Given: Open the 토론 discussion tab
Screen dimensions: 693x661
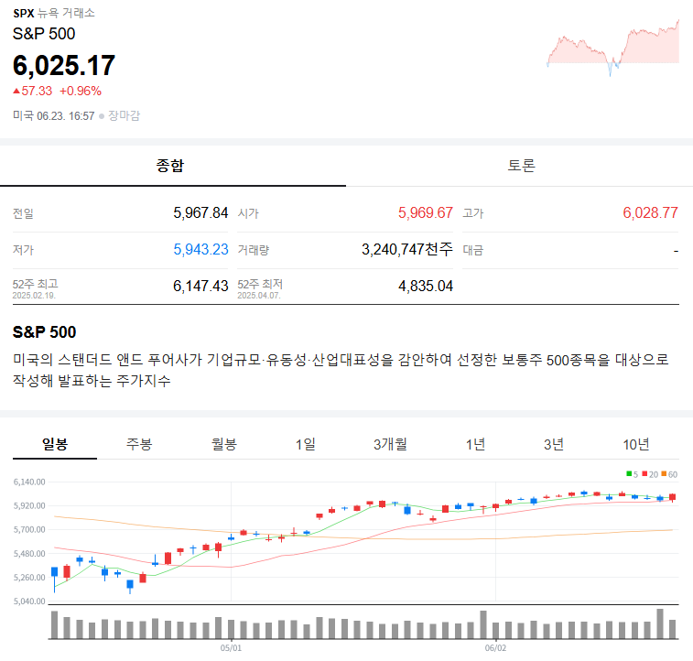Looking at the screenshot, I should point(521,165).
